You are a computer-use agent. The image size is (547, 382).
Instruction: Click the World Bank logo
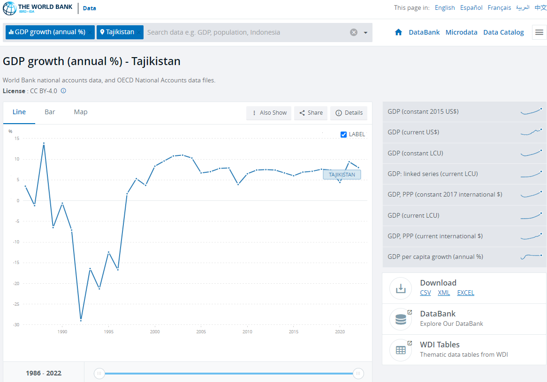pos(38,8)
